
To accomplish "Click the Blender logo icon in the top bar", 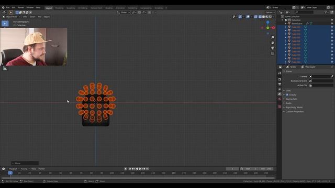I will [3, 7].
